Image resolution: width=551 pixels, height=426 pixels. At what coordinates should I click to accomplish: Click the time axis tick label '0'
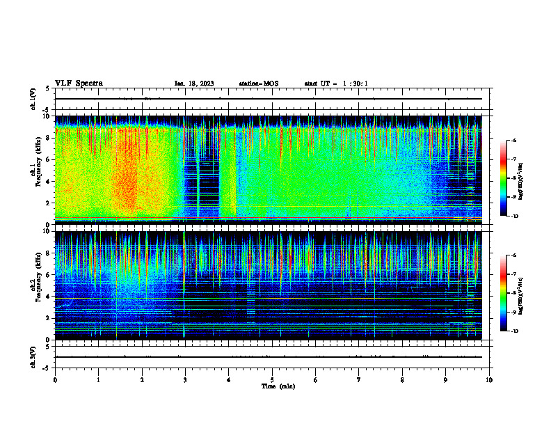click(x=55, y=380)
